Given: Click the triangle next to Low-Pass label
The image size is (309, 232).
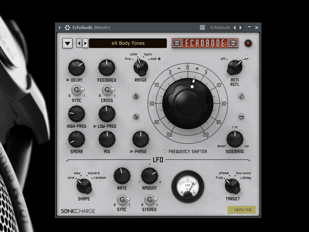Looking at the screenshot, I should click(x=95, y=126).
